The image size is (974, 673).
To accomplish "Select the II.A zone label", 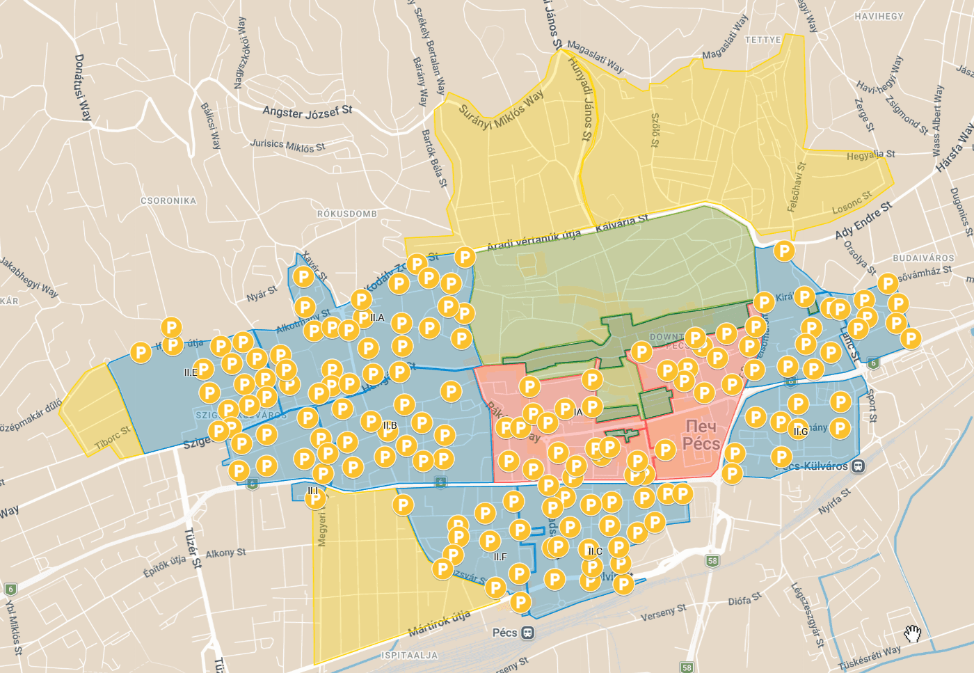I will coord(377,317).
